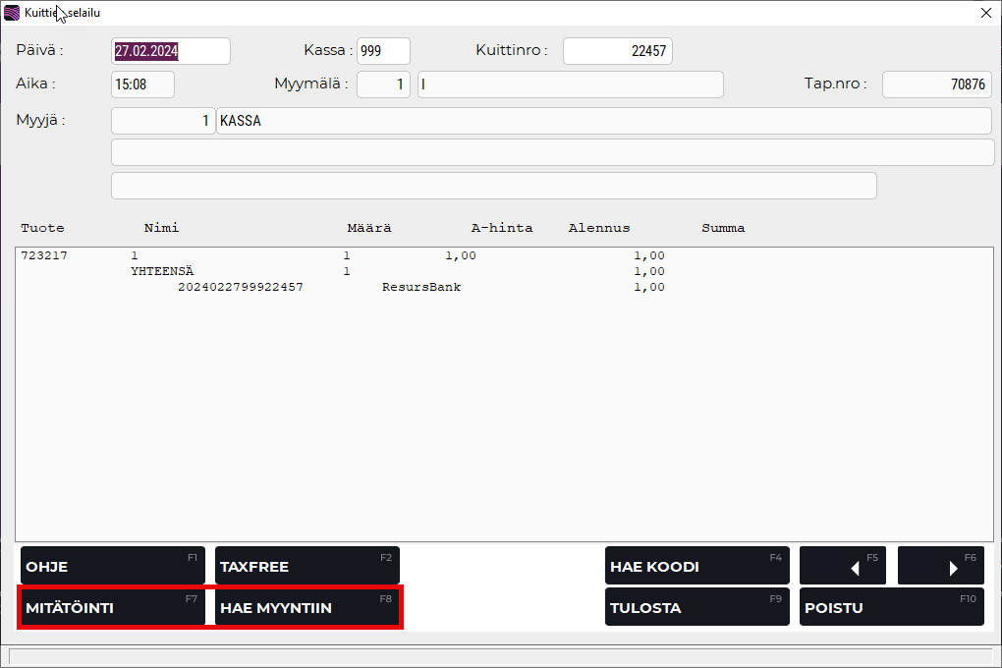This screenshot has width=1002, height=668.
Task: Click the HAE KOODI button
Action: click(696, 566)
